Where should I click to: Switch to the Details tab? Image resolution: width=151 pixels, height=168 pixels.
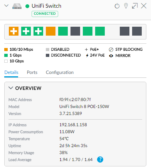pos(11,72)
